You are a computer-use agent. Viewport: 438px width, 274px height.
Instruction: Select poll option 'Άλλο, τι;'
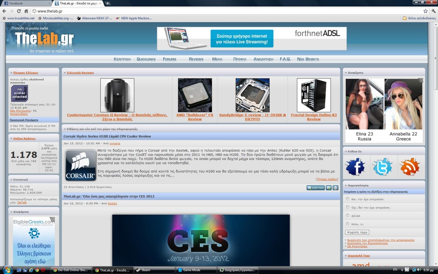[x=348, y=224]
